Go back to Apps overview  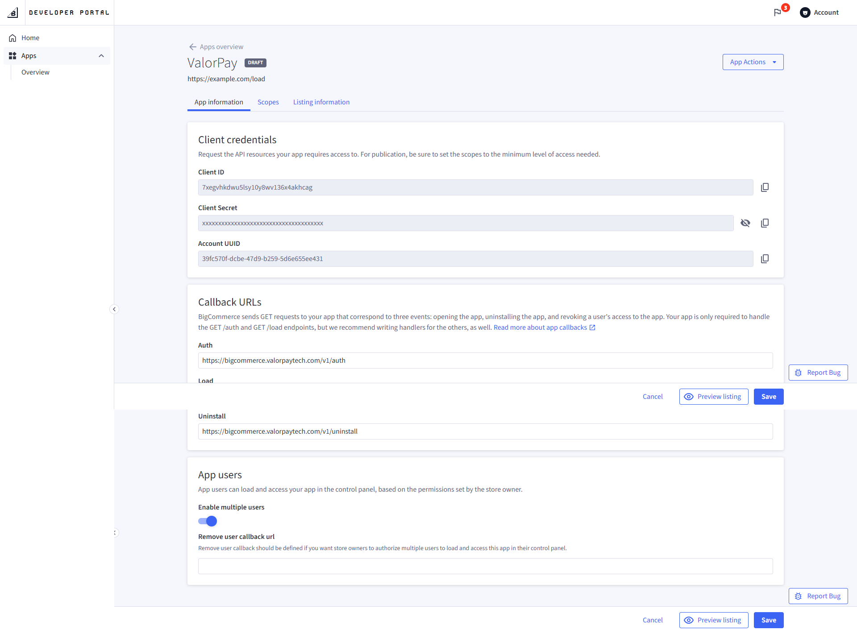(x=216, y=47)
